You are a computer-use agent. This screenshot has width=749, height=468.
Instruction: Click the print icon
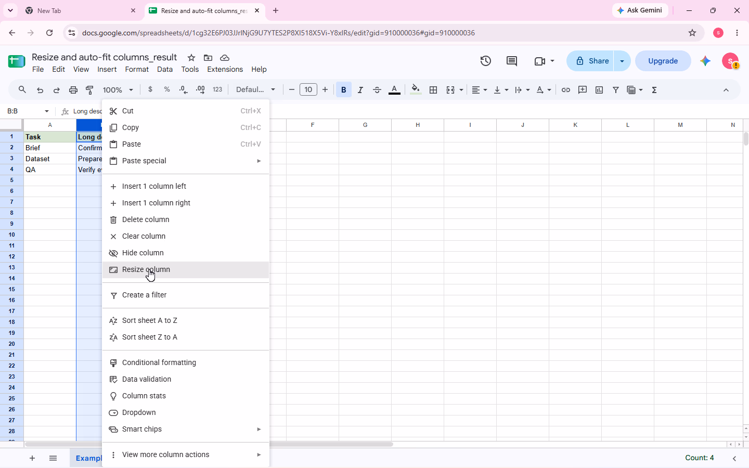pyautogui.click(x=73, y=90)
